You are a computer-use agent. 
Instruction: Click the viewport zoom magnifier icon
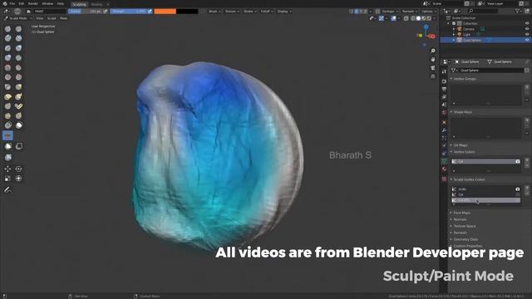[433, 51]
